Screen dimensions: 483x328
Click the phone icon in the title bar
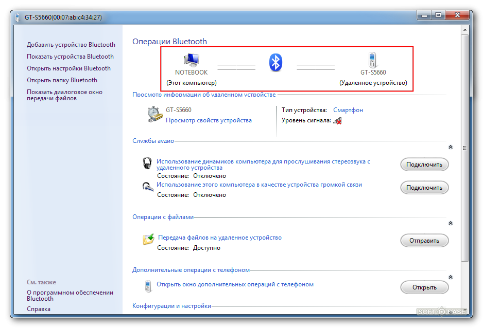coord(18,17)
